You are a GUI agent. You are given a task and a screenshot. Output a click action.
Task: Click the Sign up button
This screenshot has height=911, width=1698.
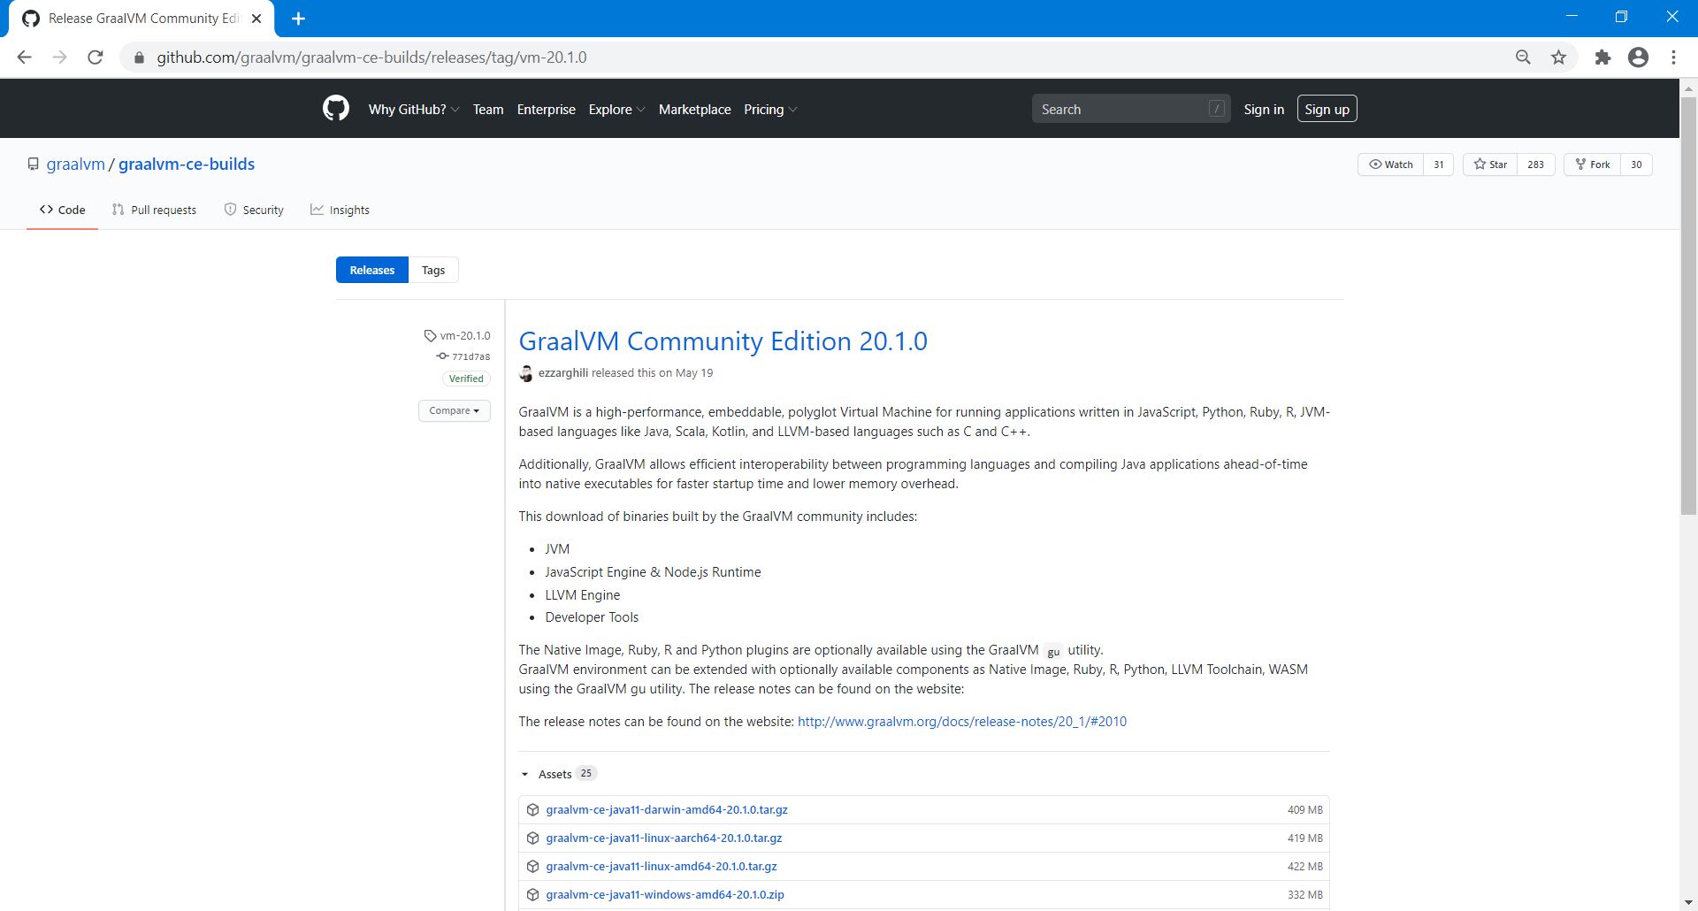[1327, 109]
